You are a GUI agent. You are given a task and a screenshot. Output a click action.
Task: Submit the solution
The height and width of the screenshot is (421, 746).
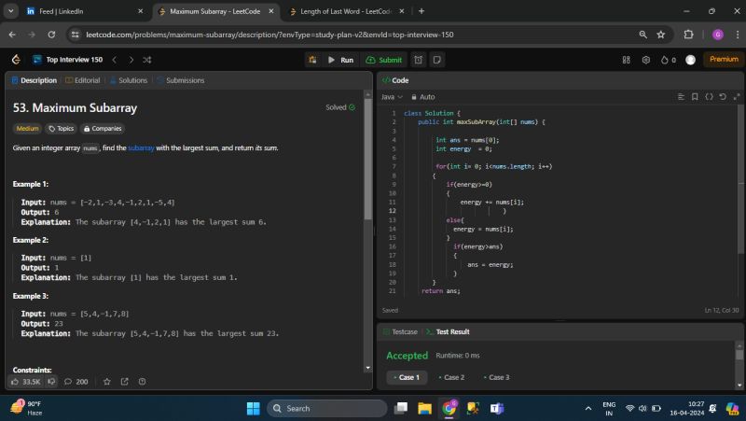pyautogui.click(x=384, y=60)
